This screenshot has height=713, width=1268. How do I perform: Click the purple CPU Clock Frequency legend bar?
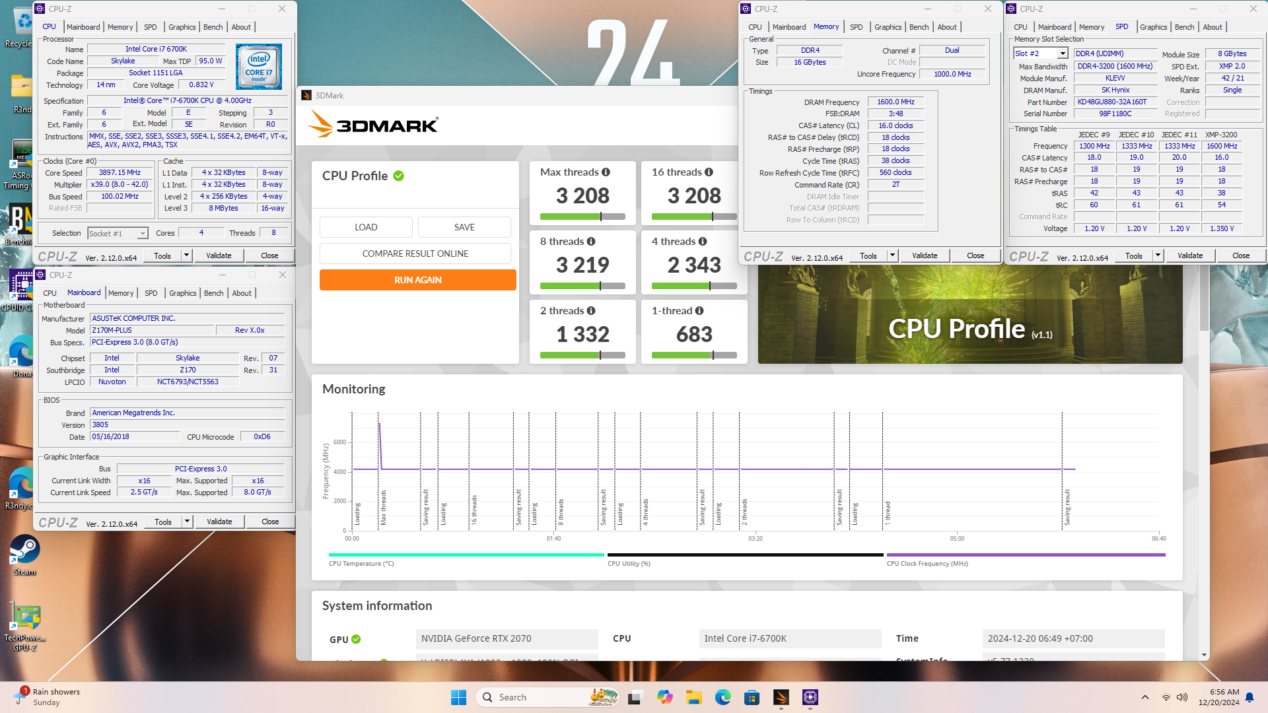[1026, 555]
